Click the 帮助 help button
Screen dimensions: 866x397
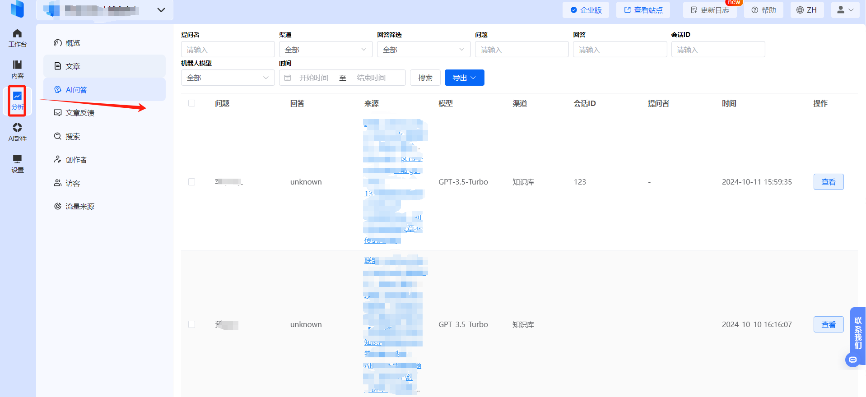pyautogui.click(x=764, y=10)
